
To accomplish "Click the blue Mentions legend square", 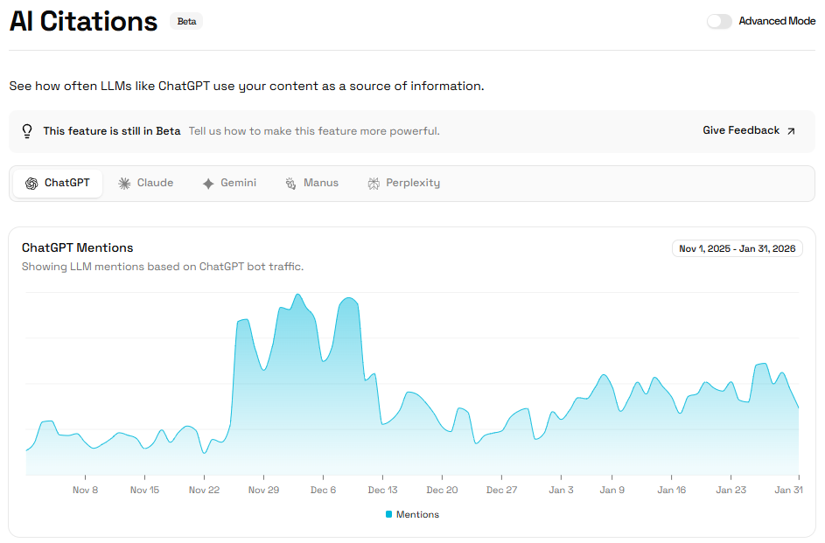I will click(x=388, y=514).
